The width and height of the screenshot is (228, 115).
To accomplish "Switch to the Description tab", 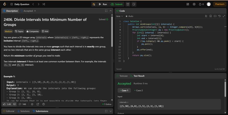I will 11,11.
